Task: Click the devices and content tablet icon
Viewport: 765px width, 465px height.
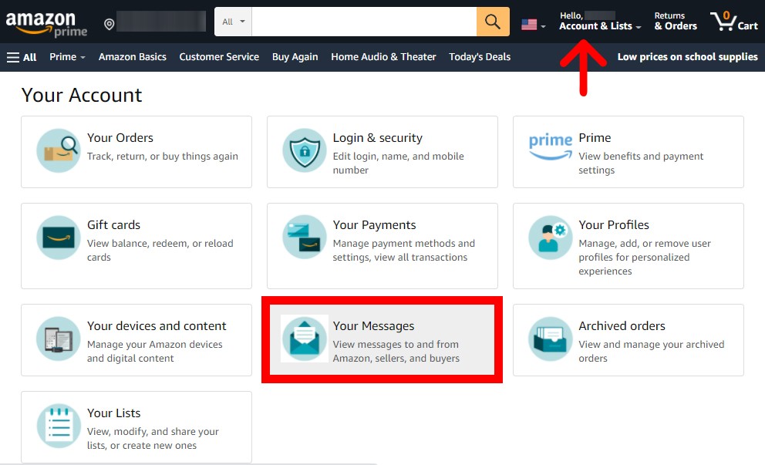Action: 59,339
